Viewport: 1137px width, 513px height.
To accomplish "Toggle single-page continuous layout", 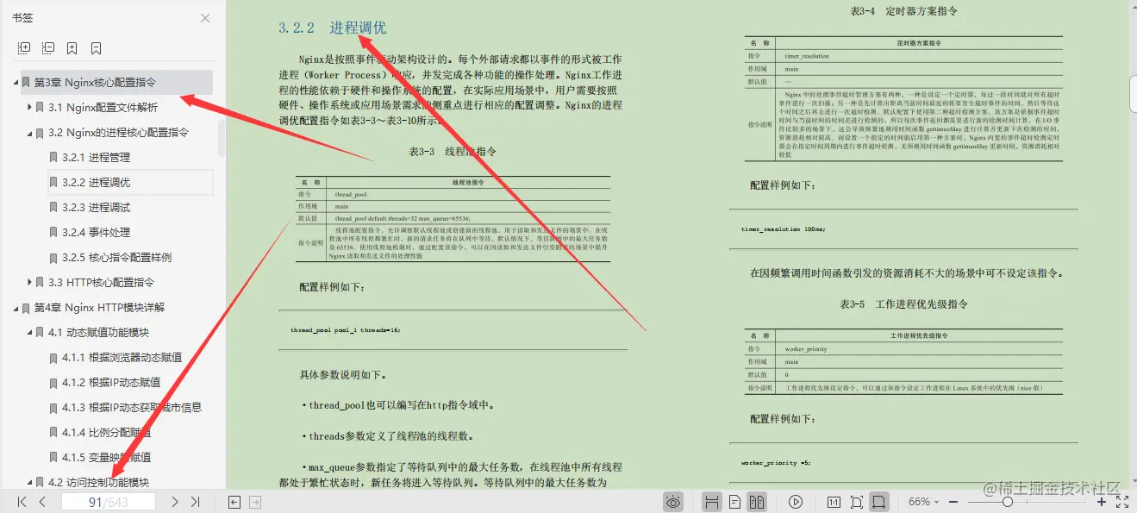I will click(x=735, y=502).
